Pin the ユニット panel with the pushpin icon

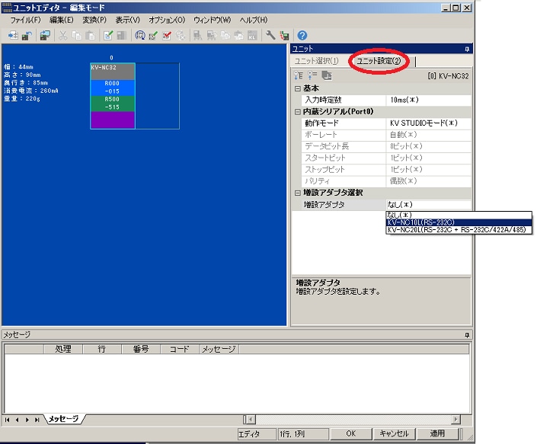pyautogui.click(x=466, y=48)
